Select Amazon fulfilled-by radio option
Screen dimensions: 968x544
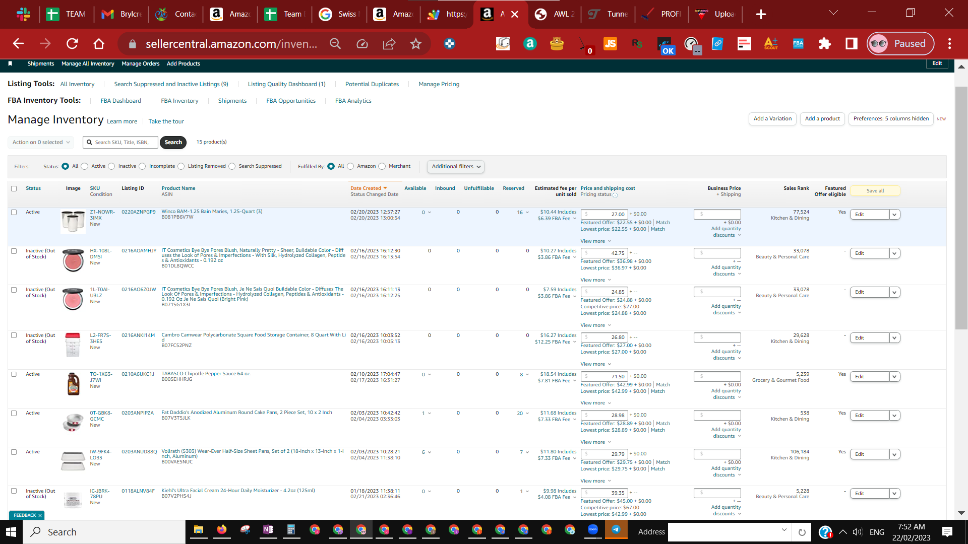pyautogui.click(x=351, y=166)
